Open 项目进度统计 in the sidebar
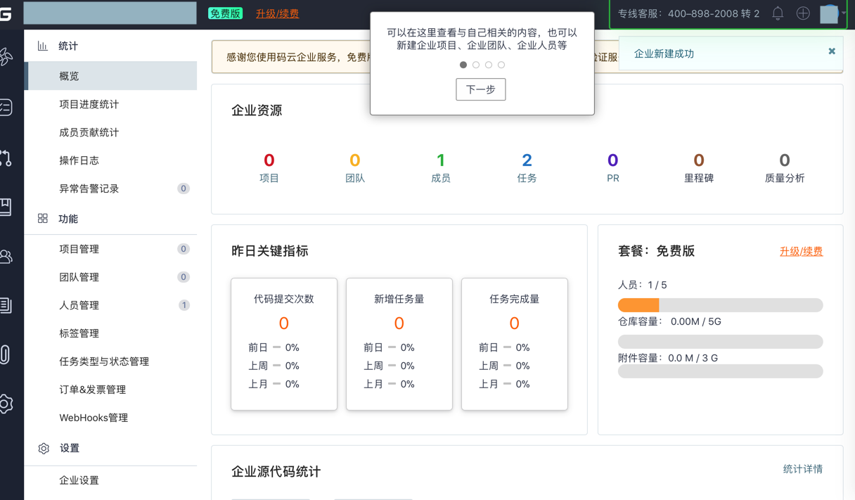The height and width of the screenshot is (500, 855). tap(89, 104)
